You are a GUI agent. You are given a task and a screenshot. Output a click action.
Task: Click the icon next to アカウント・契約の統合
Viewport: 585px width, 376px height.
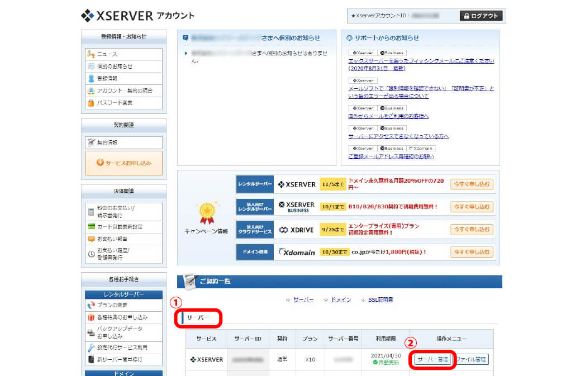click(91, 91)
